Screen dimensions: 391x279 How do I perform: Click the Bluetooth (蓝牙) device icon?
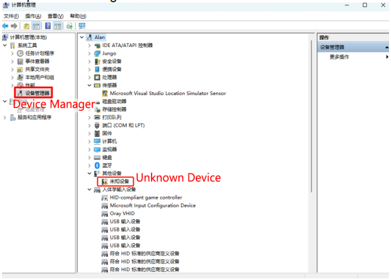tap(97, 166)
